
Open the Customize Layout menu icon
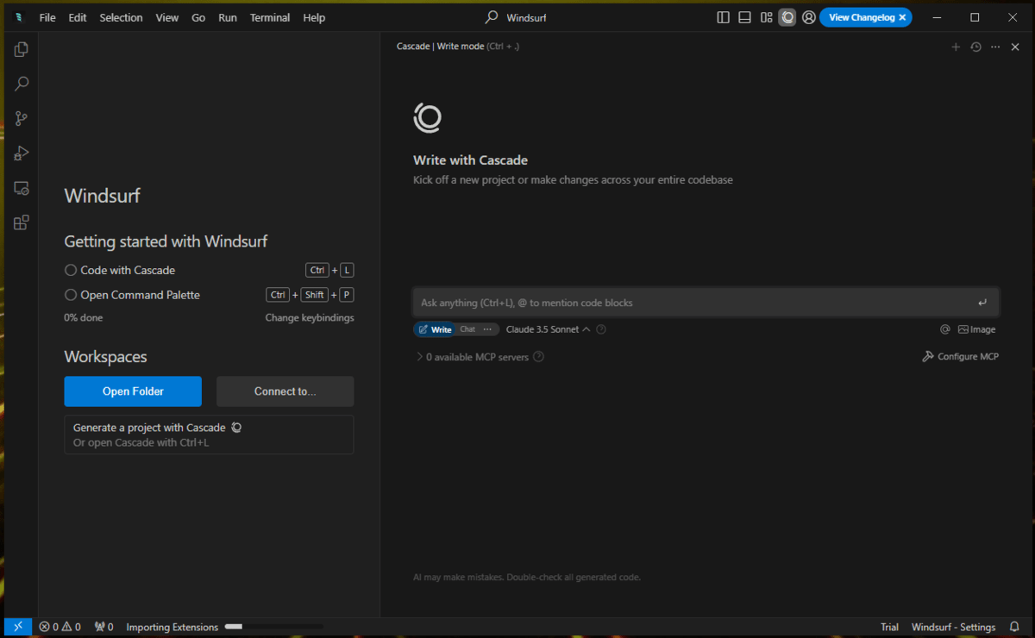(x=766, y=17)
